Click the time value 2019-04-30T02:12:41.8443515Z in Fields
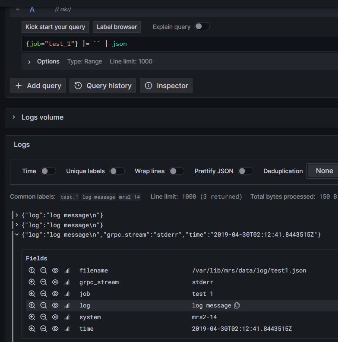Screen dimensions: 338x342 pos(242,329)
